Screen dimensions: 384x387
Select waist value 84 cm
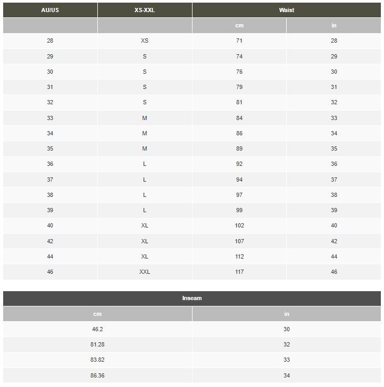(x=239, y=118)
